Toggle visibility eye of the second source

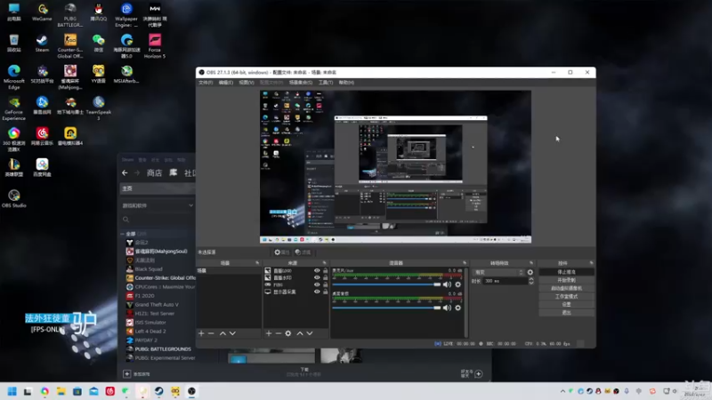tap(317, 277)
